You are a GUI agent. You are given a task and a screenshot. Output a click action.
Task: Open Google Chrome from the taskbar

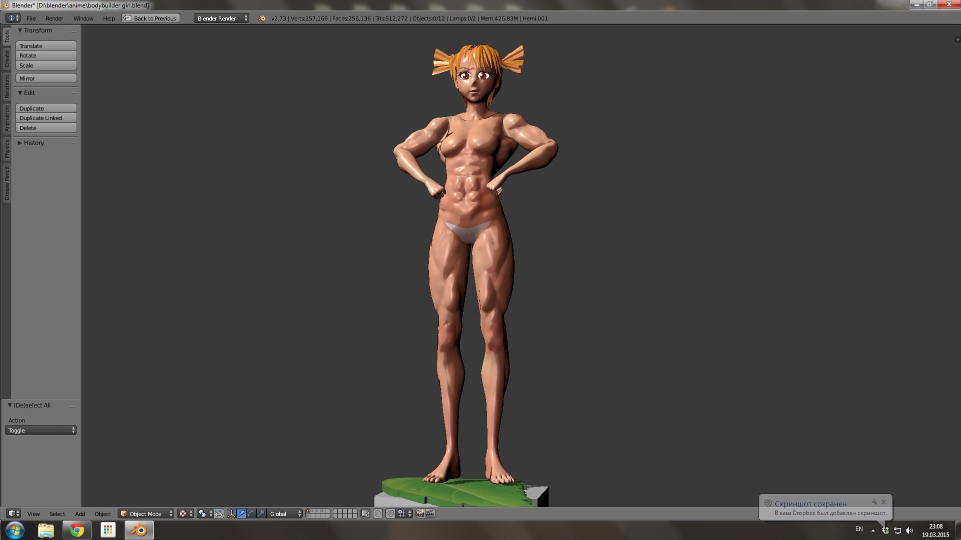click(x=77, y=530)
